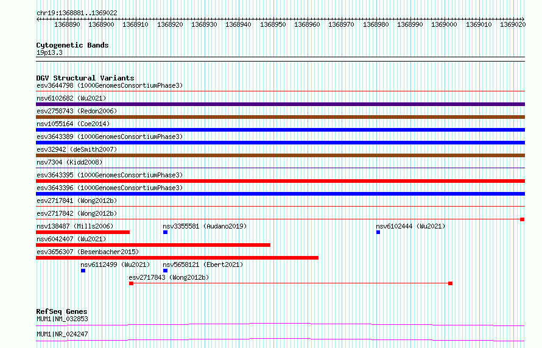Click right red marker of esv2717843

[451, 283]
